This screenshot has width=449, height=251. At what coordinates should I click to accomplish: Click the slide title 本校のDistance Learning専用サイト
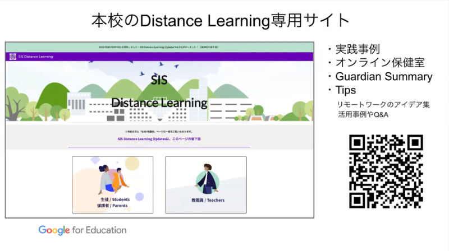(221, 21)
